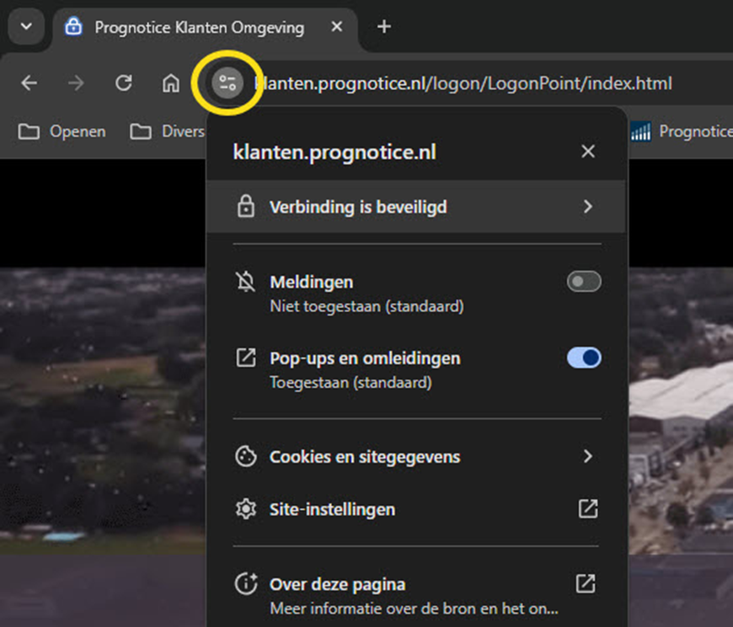Viewport: 733px width, 627px height.
Task: Open the Openen bookmarks folder
Action: point(62,131)
